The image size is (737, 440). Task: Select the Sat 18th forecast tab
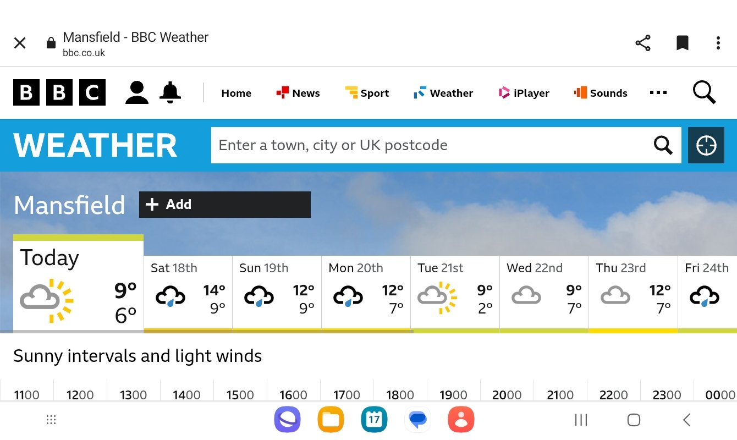[x=188, y=293]
